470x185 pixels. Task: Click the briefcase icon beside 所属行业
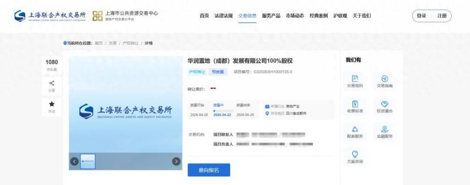pyautogui.click(x=267, y=106)
